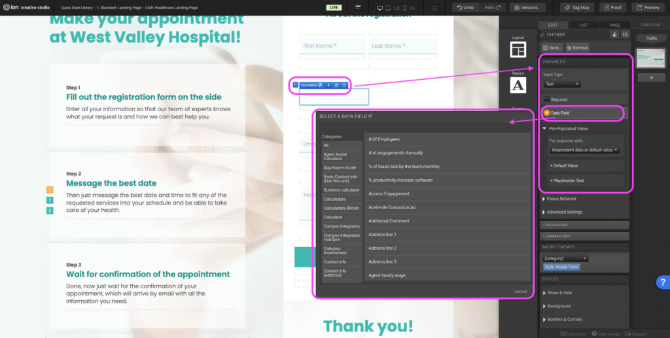This screenshot has width=670, height=338.
Task: Save the textbox element
Action: click(552, 48)
